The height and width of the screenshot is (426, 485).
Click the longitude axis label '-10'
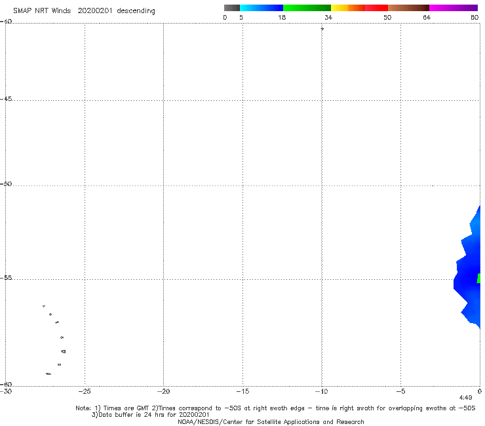(x=321, y=391)
